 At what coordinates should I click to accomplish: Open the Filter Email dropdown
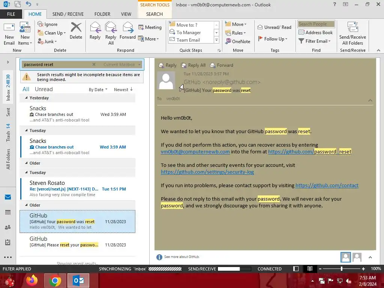click(x=315, y=41)
